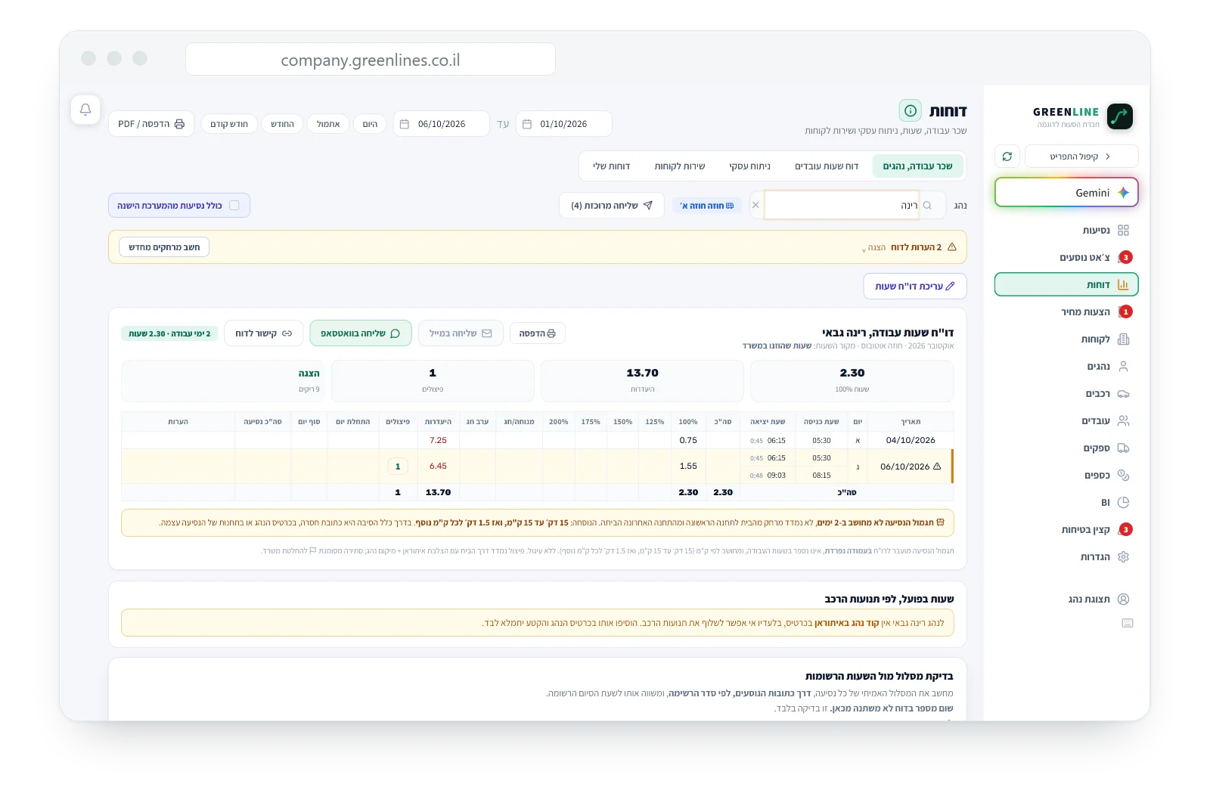This screenshot has height=812, width=1210.
Task: Select the שכר עבודה, נהגים tab
Action: pos(917,166)
